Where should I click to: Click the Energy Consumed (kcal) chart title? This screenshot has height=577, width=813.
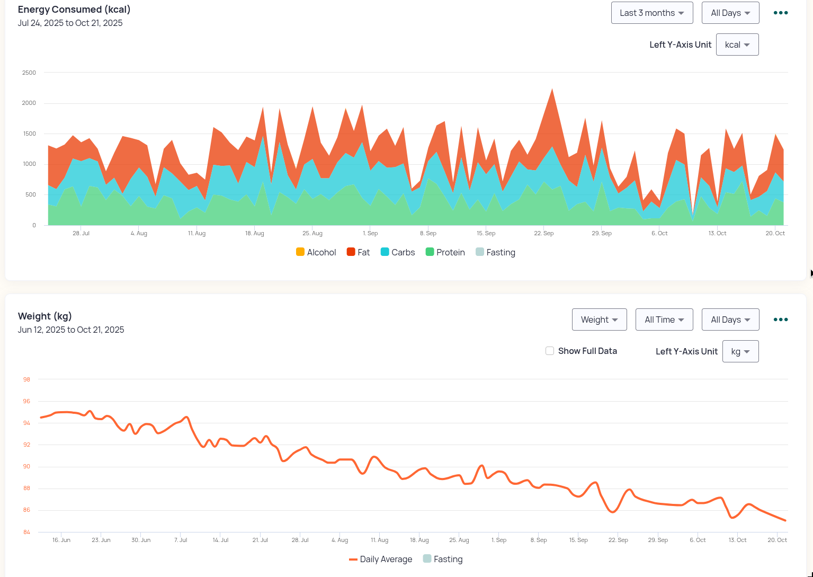pyautogui.click(x=74, y=10)
